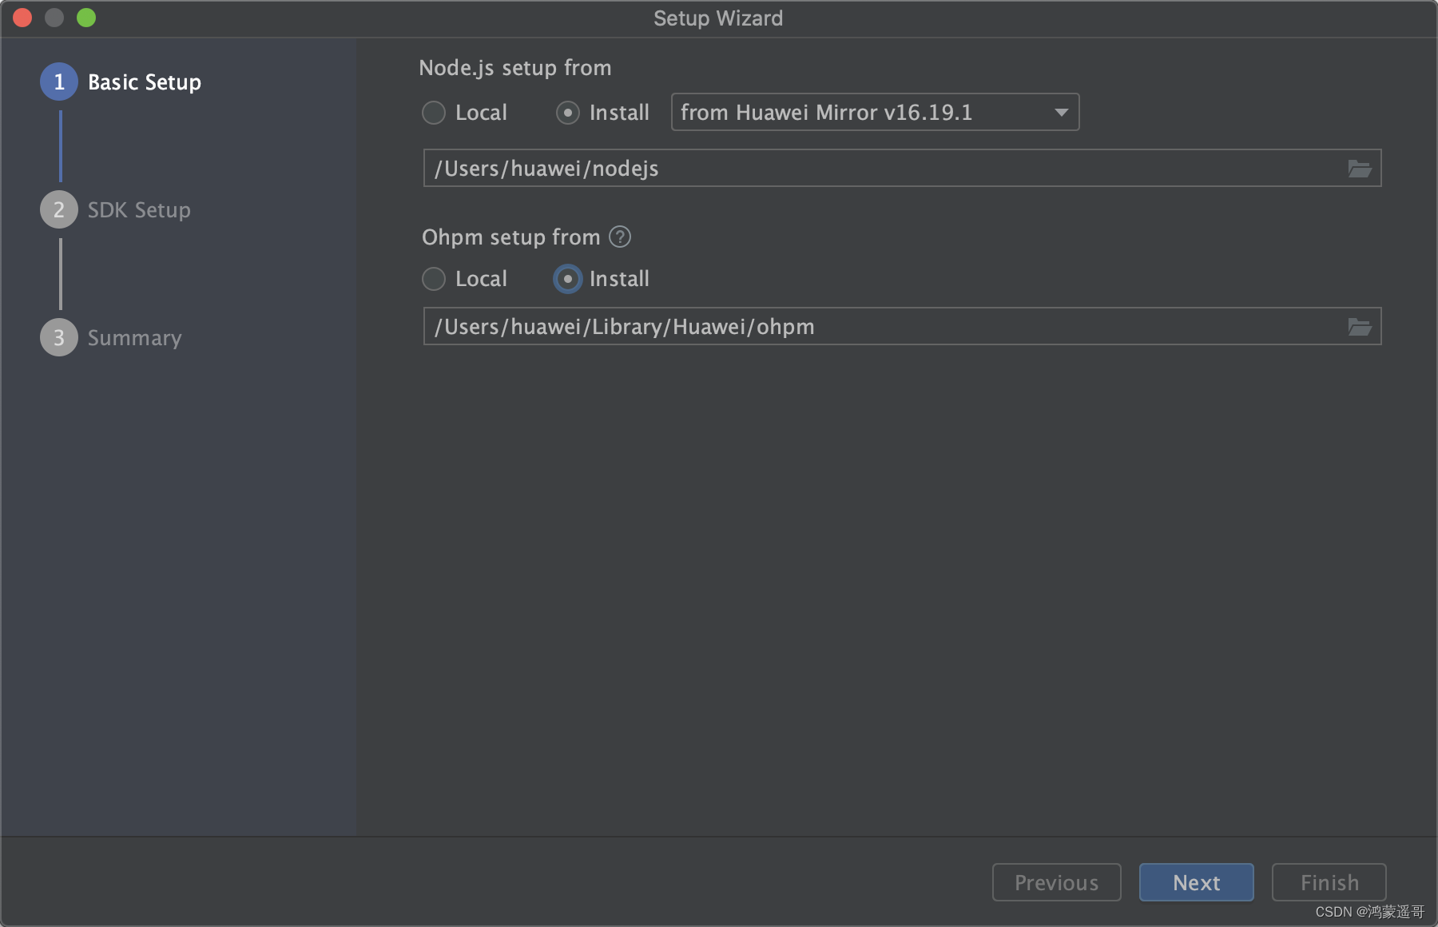Viewport: 1438px width, 927px height.
Task: Click the Node.js setup from label
Action: click(x=515, y=68)
